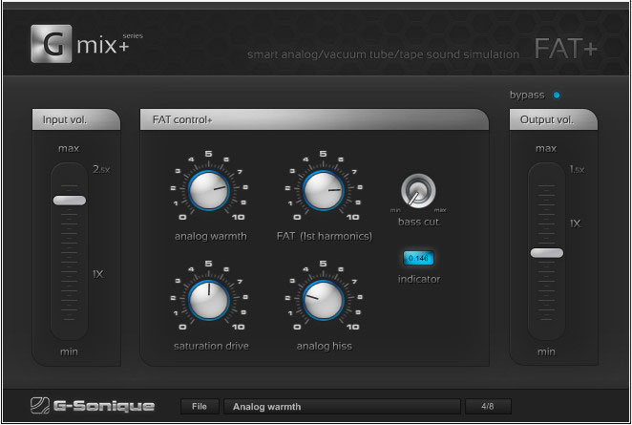The height and width of the screenshot is (425, 632).
Task: Click the 5 mark on FAT harmonics dial
Action: pos(323,154)
